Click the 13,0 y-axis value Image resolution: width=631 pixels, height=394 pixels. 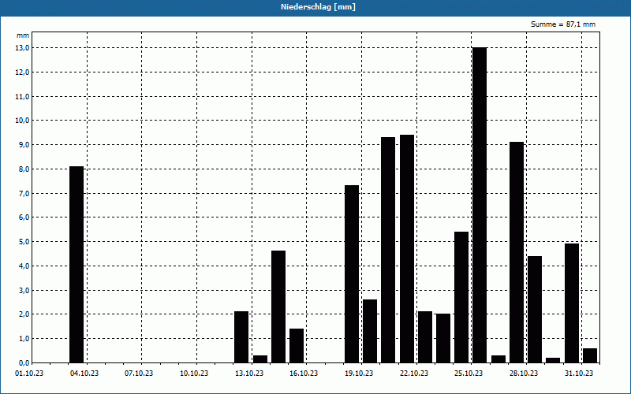[x=22, y=48]
